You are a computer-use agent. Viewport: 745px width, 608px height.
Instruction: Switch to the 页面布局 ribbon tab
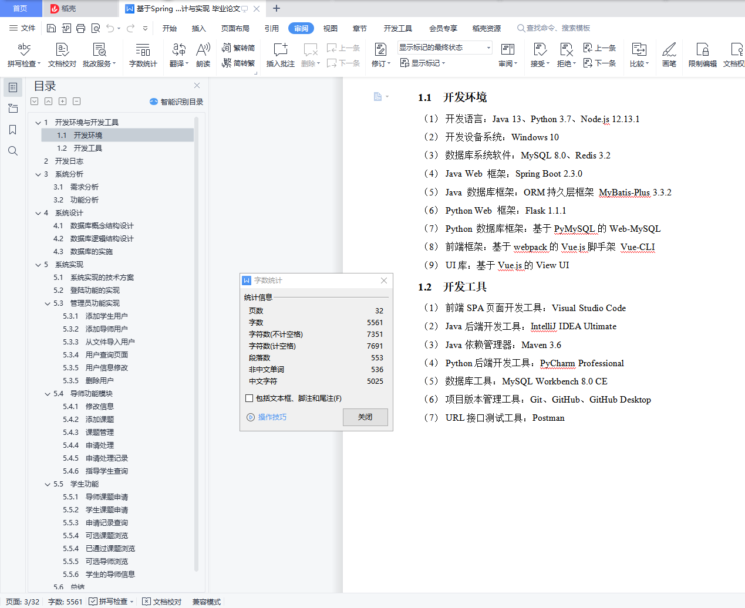point(235,28)
